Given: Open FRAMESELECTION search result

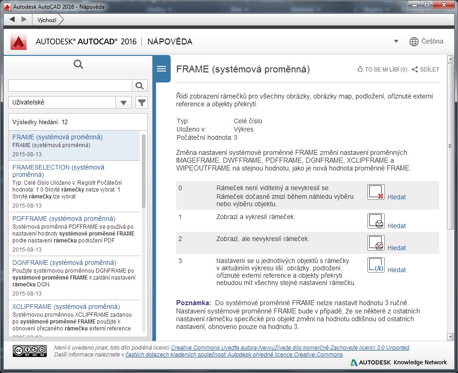Looking at the screenshot, I should point(58,170).
